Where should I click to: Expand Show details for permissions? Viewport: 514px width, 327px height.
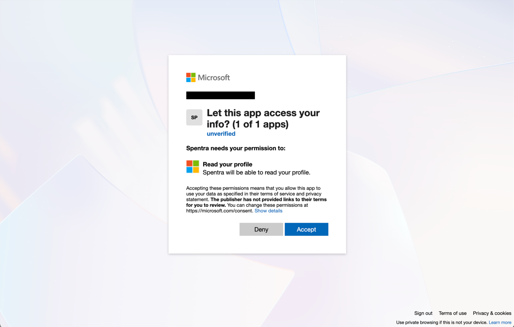pyautogui.click(x=268, y=211)
